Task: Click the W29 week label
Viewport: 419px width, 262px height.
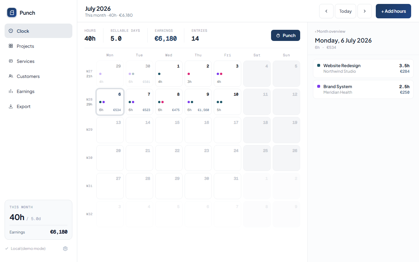Action: tap(89, 129)
